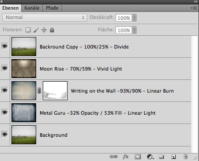Click the lock image pixels brush icon
This screenshot has height=161, width=199.
point(36,30)
